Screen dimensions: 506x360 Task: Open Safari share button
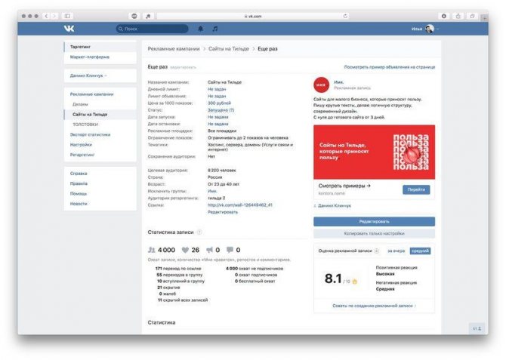pos(458,16)
